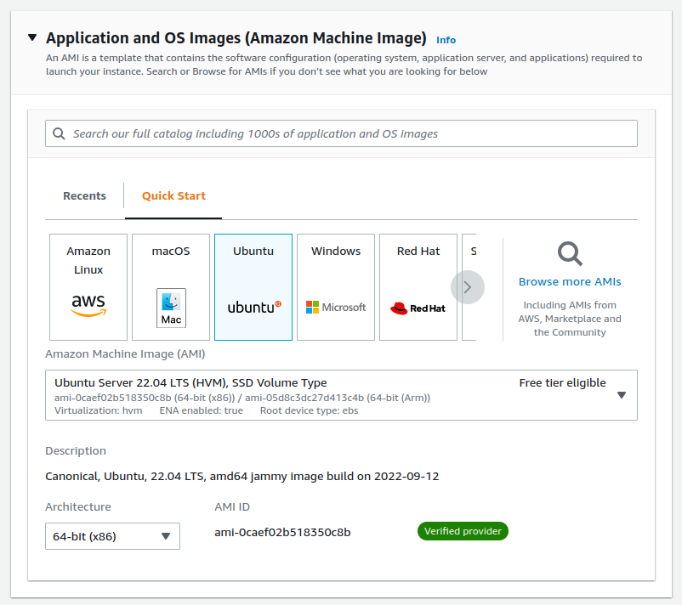
Task: Click the Canonical, Ubuntu, 22.04 LTS description text
Action: [x=242, y=477]
